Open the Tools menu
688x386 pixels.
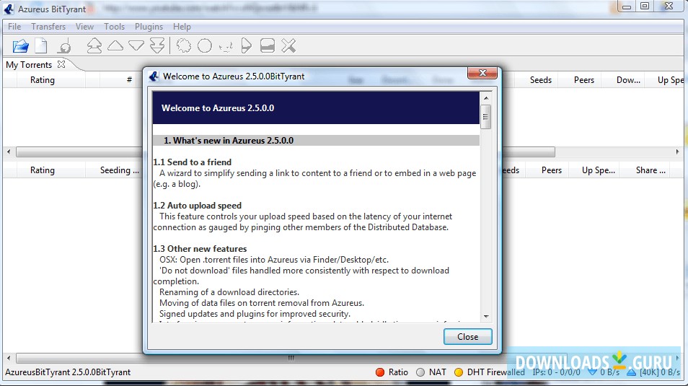point(114,27)
